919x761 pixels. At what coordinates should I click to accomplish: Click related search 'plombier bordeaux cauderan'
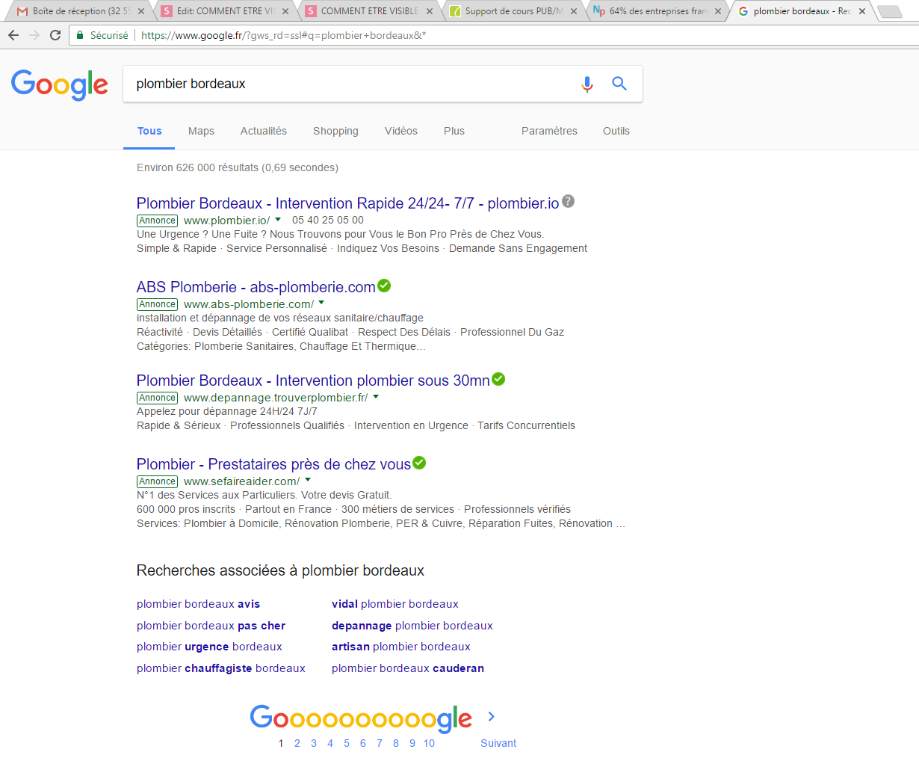(x=407, y=668)
